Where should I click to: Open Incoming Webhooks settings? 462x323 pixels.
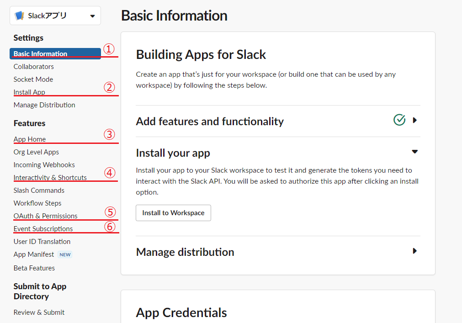(x=44, y=164)
